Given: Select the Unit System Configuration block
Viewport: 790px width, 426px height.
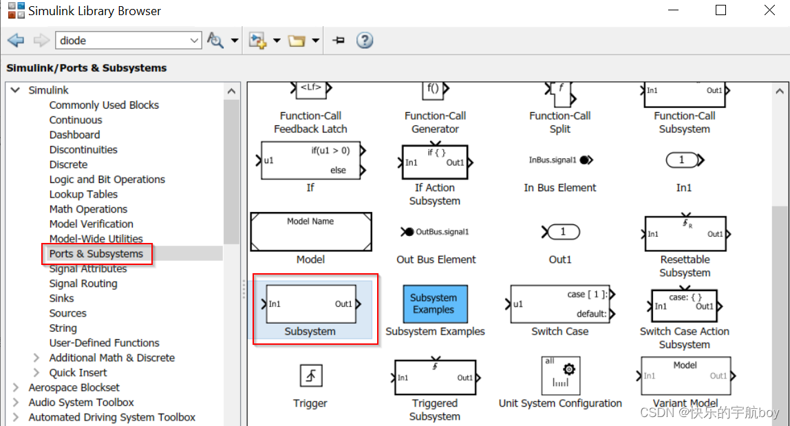Looking at the screenshot, I should click(x=560, y=376).
